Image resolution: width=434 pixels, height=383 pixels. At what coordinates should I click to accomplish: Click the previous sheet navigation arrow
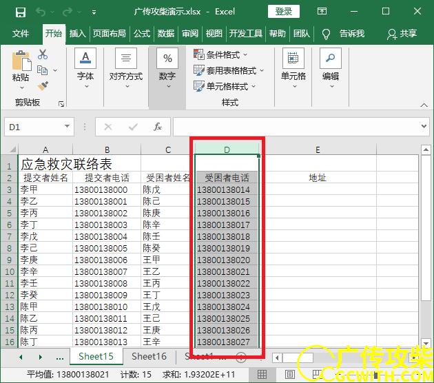[x=21, y=357]
